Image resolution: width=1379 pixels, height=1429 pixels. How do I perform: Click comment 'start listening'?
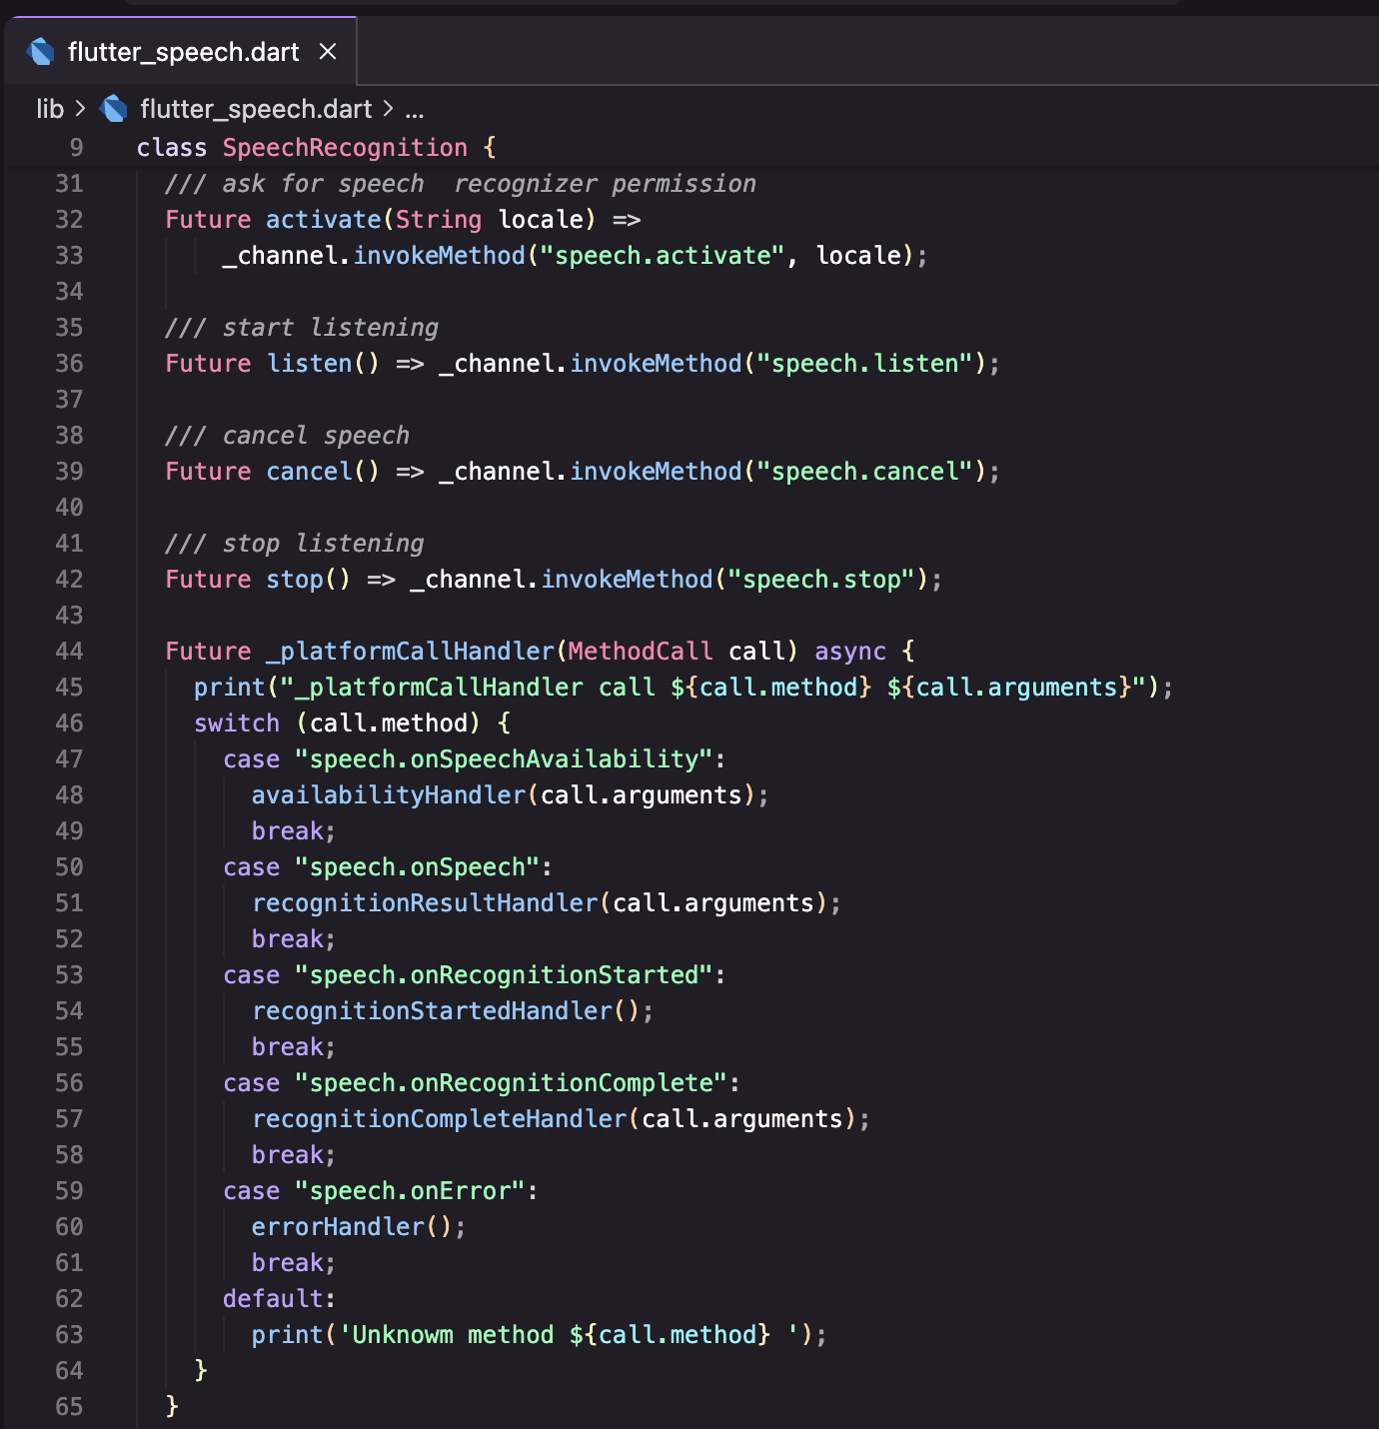click(x=302, y=328)
